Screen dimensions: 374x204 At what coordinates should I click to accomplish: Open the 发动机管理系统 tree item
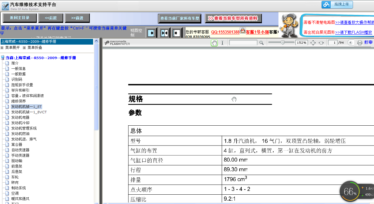click(x=24, y=128)
